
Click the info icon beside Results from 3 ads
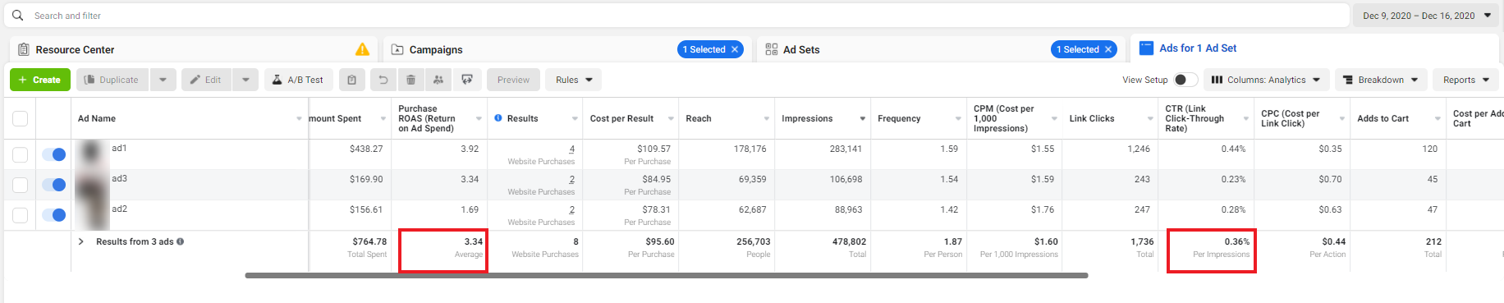181,241
